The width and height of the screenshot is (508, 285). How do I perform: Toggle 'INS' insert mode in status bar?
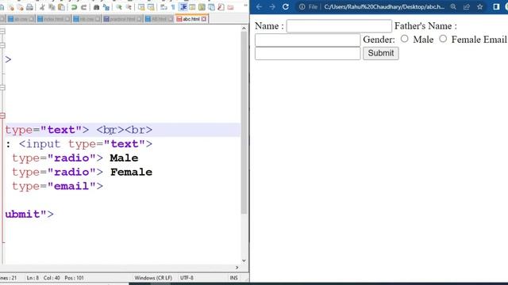pos(233,278)
